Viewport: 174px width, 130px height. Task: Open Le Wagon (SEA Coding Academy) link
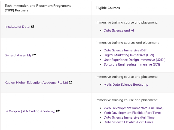pyautogui.click(x=30, y=111)
